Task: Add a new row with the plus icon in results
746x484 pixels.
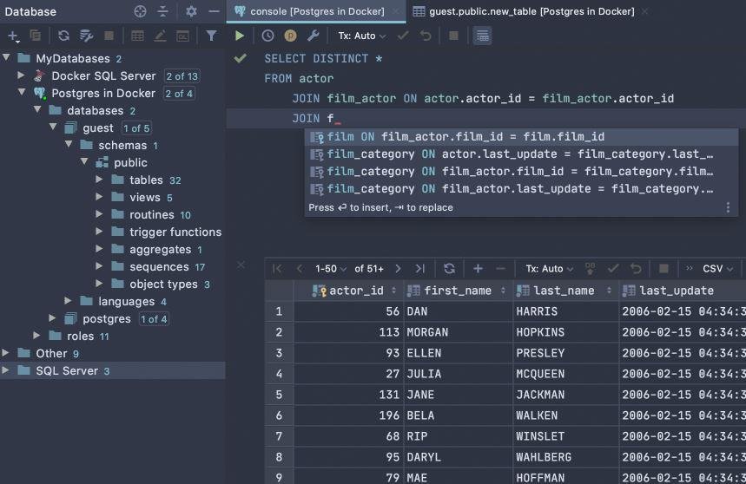Action: coord(478,269)
